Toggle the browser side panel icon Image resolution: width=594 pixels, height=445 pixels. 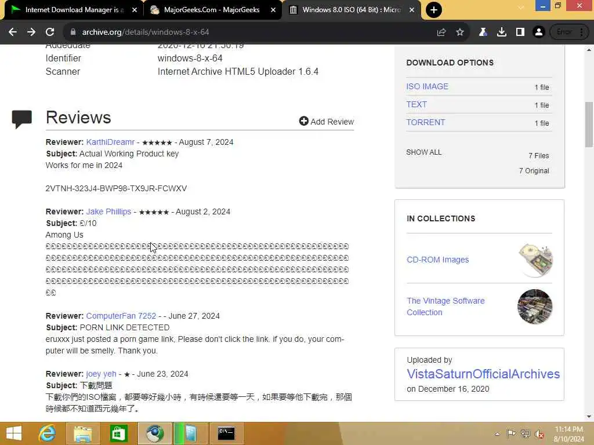(520, 32)
